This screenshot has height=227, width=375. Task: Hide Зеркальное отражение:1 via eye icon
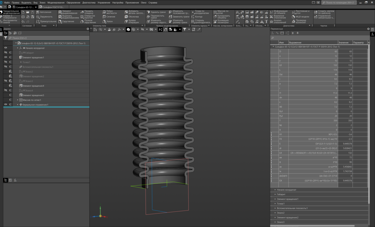tap(6, 105)
